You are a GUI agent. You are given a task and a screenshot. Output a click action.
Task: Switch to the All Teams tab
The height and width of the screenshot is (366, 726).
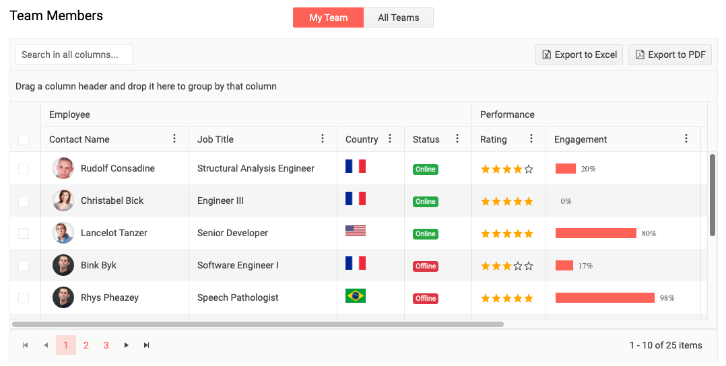(x=399, y=17)
